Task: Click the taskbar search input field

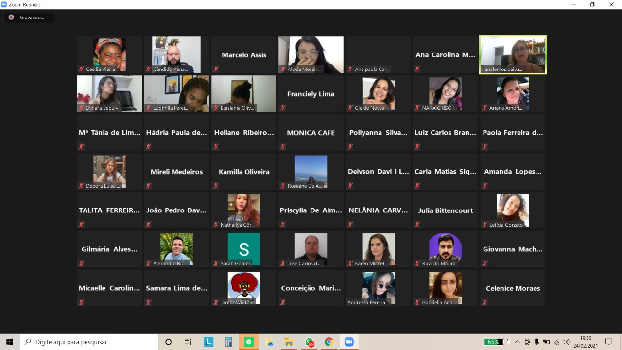Action: [x=90, y=342]
